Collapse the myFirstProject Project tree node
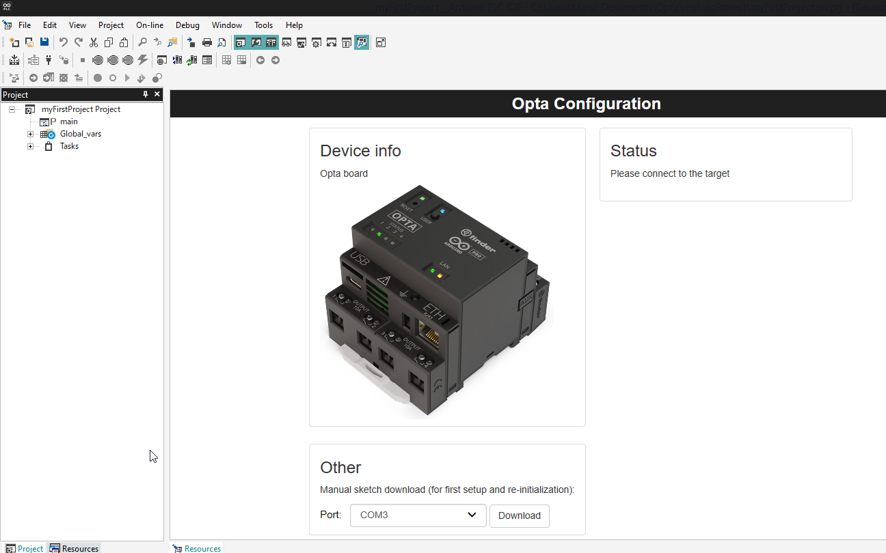Screen dimensions: 886x553 (x=12, y=109)
